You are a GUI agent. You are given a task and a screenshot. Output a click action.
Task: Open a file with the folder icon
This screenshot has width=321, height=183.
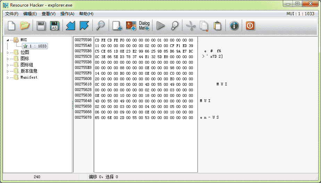pos(24,26)
